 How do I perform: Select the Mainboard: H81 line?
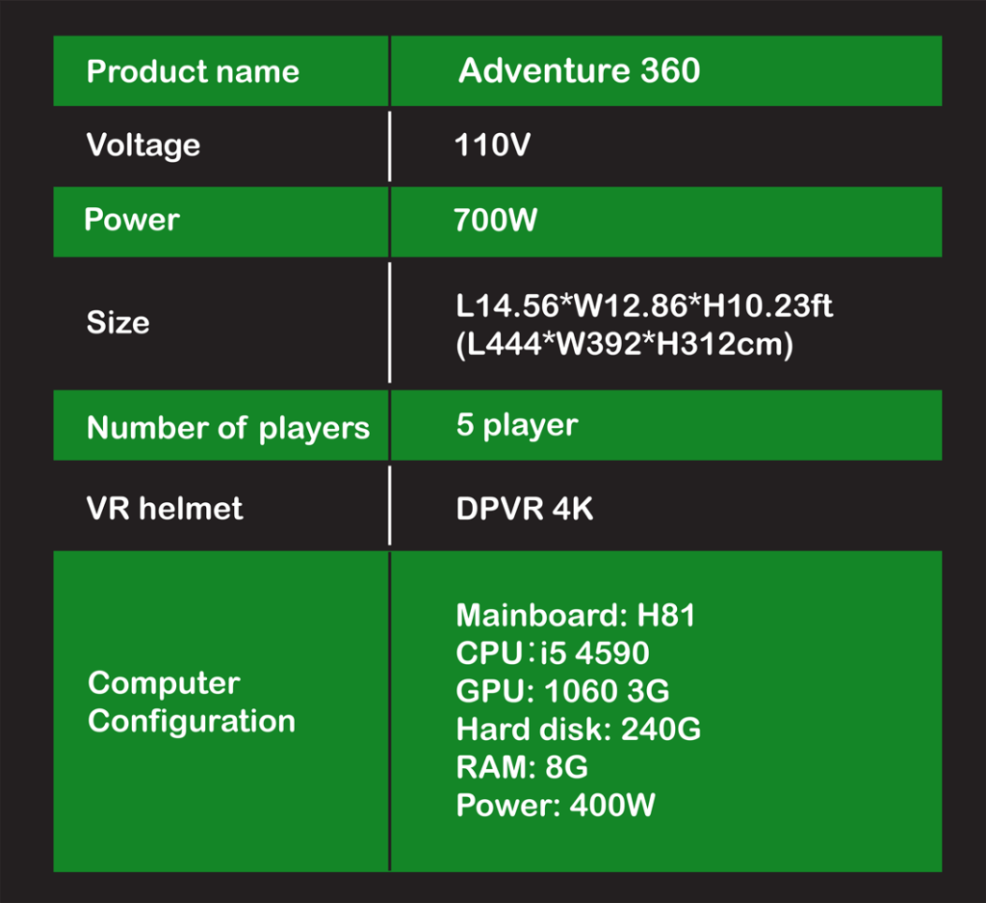pos(576,615)
